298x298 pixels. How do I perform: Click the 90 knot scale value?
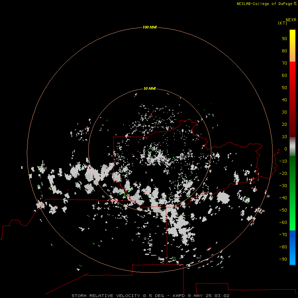[284, 39]
